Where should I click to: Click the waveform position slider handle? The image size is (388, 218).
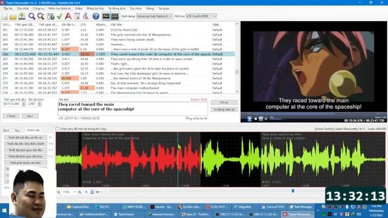(x=293, y=191)
